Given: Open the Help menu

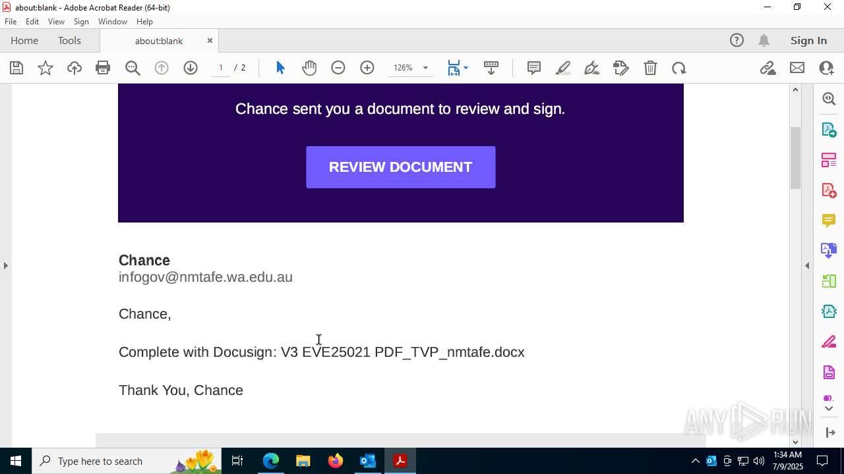Looking at the screenshot, I should 144,22.
